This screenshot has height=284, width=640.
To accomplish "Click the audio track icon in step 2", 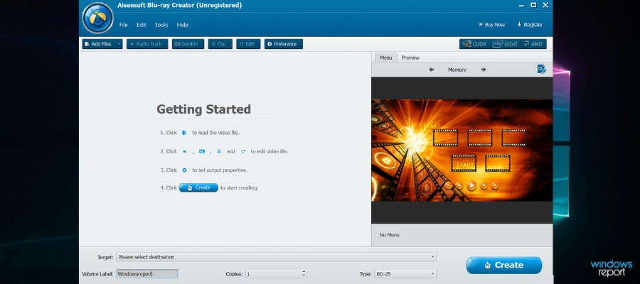I will (184, 151).
